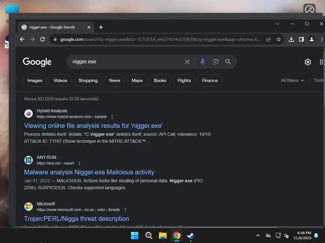Open the muted volume tray icon
Image resolution: width=325 pixels, height=243 pixels.
(286, 235)
